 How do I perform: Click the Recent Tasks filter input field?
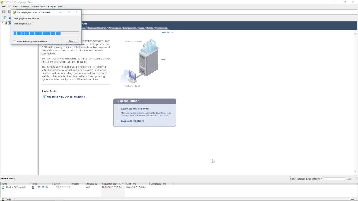[334, 179]
